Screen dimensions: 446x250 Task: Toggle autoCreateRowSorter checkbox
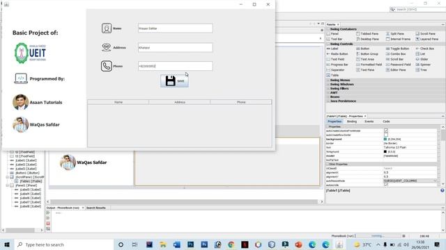(386, 135)
